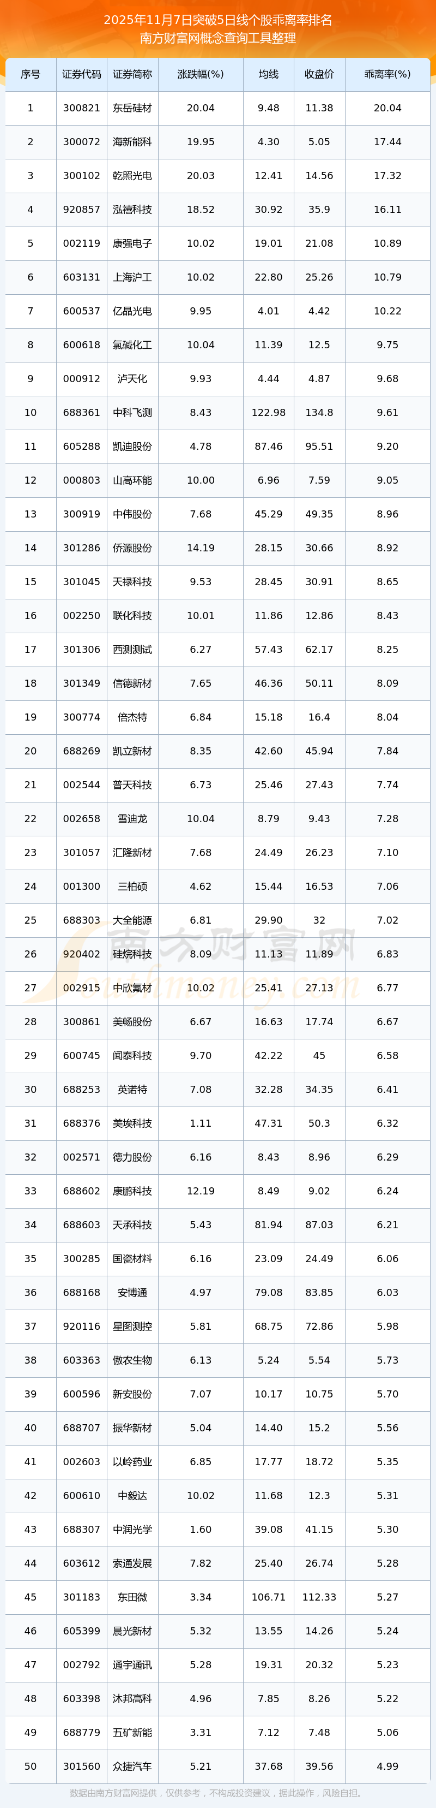Select stock name 泸天化
Viewport: 436px width, 1808px height.
(x=132, y=379)
